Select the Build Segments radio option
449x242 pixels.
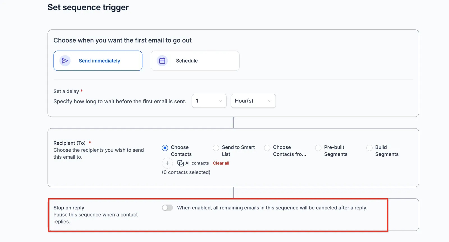click(x=369, y=148)
